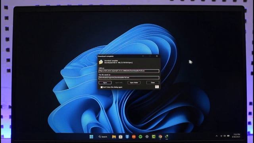This screenshot has width=254, height=143.
Task: Open the blue shield taskbar app
Action: point(127,137)
